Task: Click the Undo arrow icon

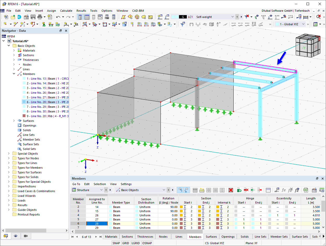Action: pyautogui.click(x=58, y=17)
